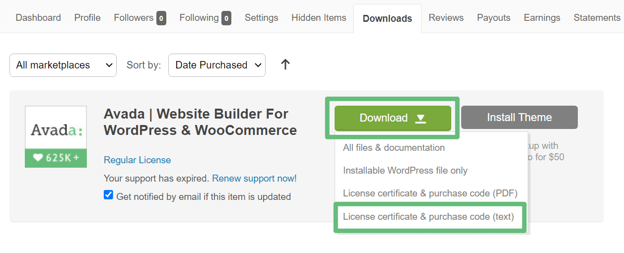Choose Installable WordPress file only

click(405, 171)
